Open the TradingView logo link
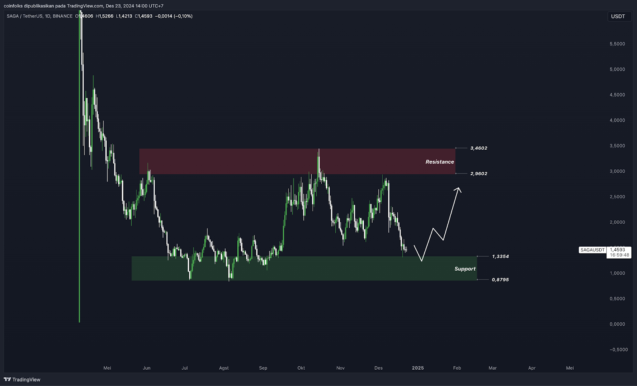Viewport: 637px width, 386px height. click(22, 380)
